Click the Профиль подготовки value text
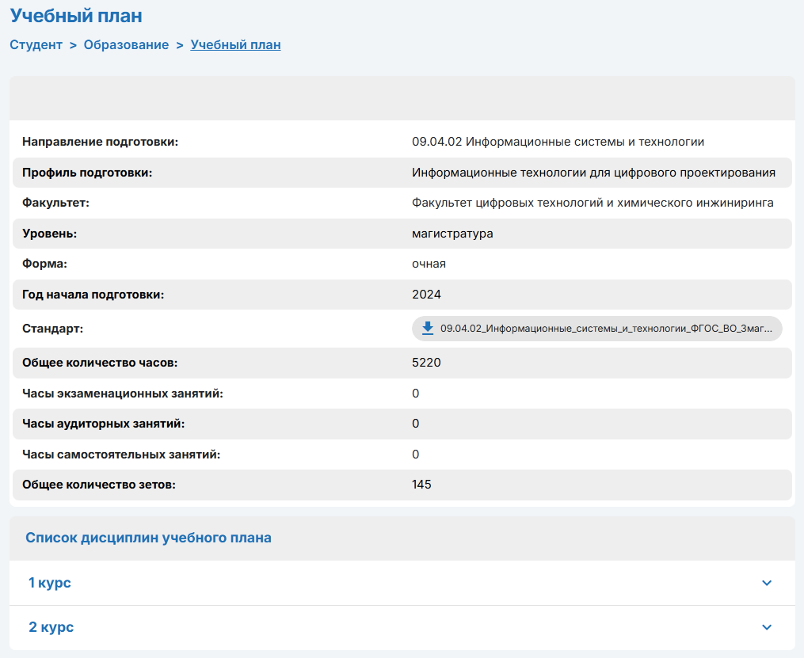804x658 pixels. pos(593,173)
